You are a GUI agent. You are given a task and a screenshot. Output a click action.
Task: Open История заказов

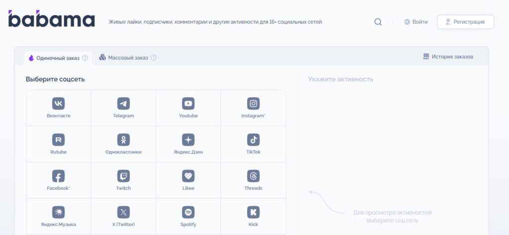tap(448, 57)
